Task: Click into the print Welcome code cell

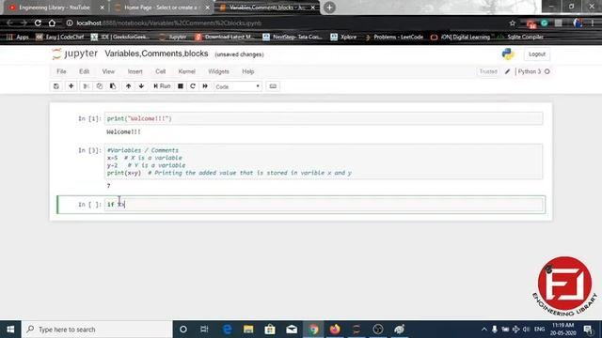Action: [x=324, y=118]
